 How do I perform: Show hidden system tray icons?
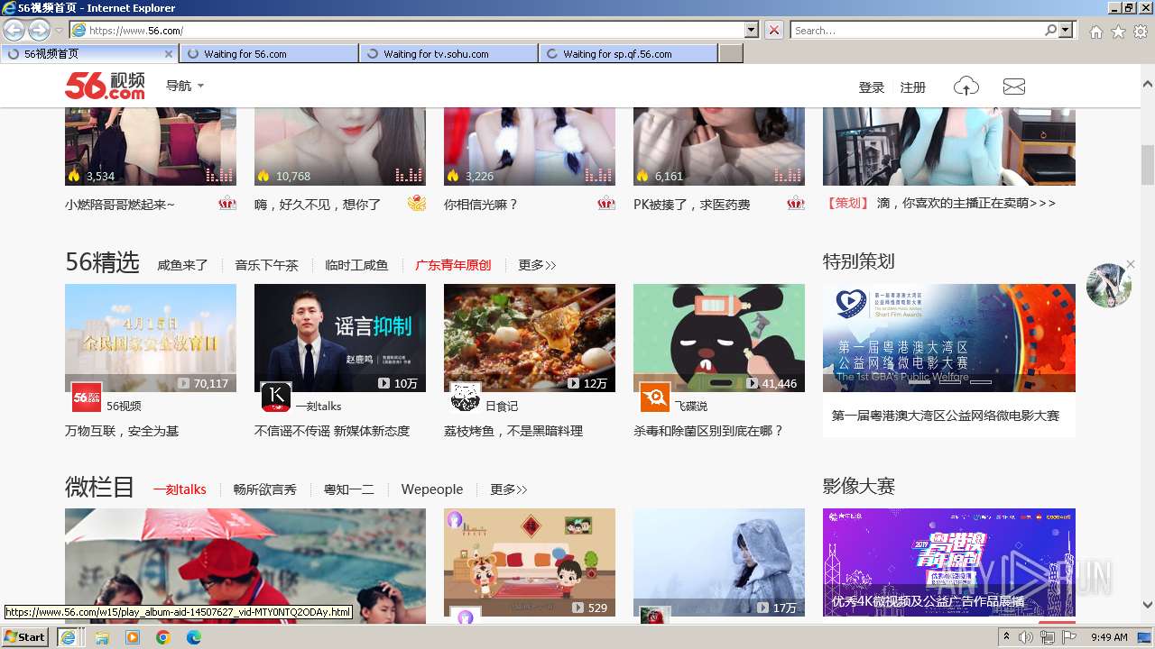1007,637
